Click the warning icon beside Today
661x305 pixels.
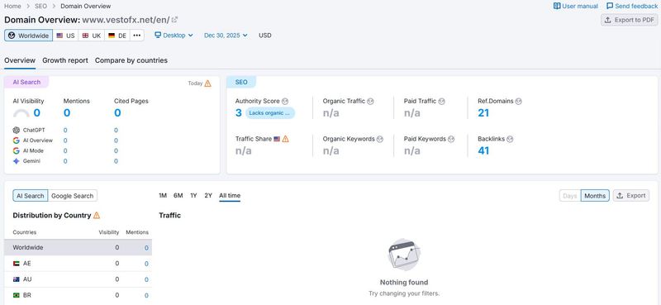coord(208,83)
